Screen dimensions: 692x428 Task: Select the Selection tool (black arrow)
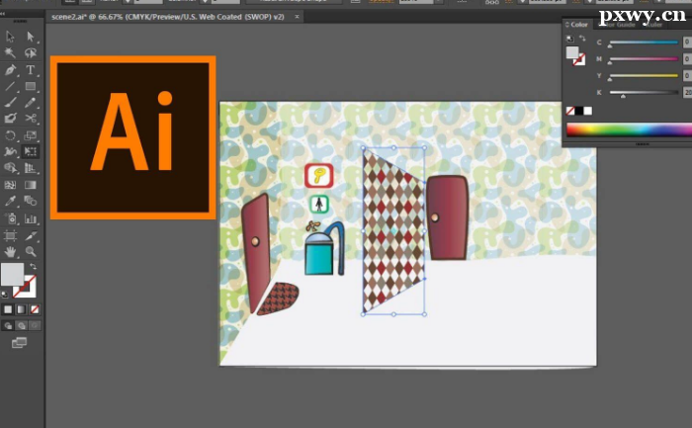click(x=10, y=37)
